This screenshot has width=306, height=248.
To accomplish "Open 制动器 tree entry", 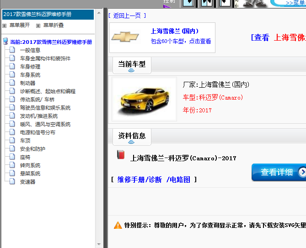I will tap(27, 83).
